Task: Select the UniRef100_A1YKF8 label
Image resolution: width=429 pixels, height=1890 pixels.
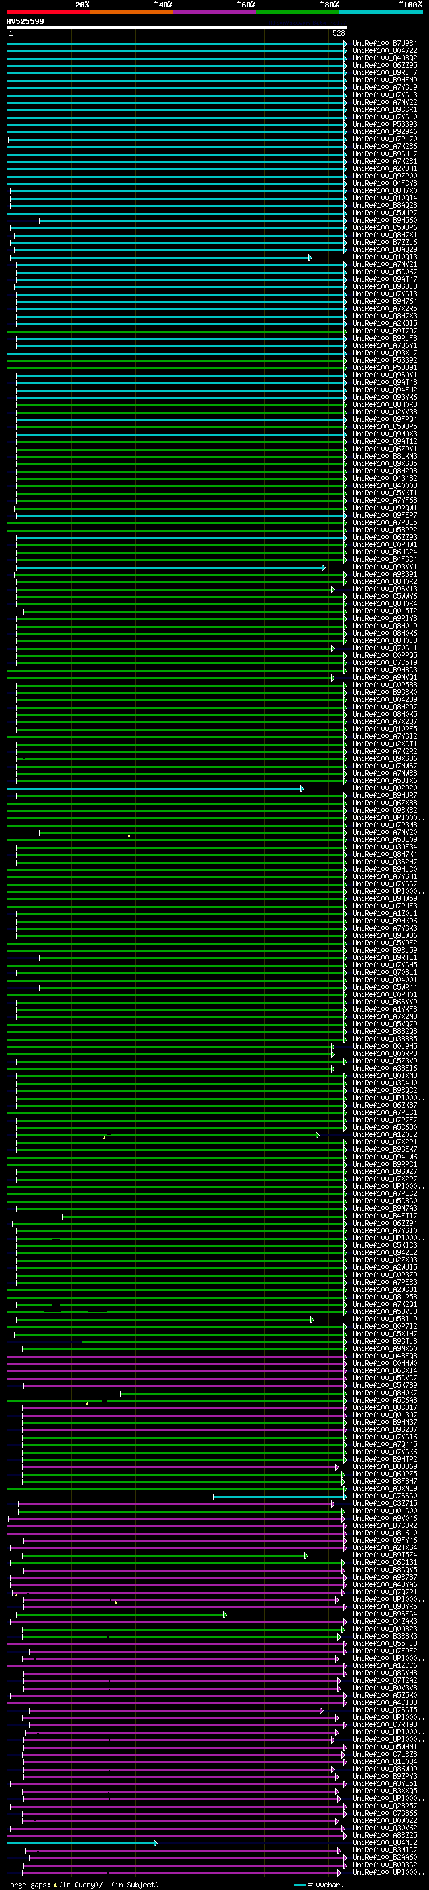Action: [385, 1010]
